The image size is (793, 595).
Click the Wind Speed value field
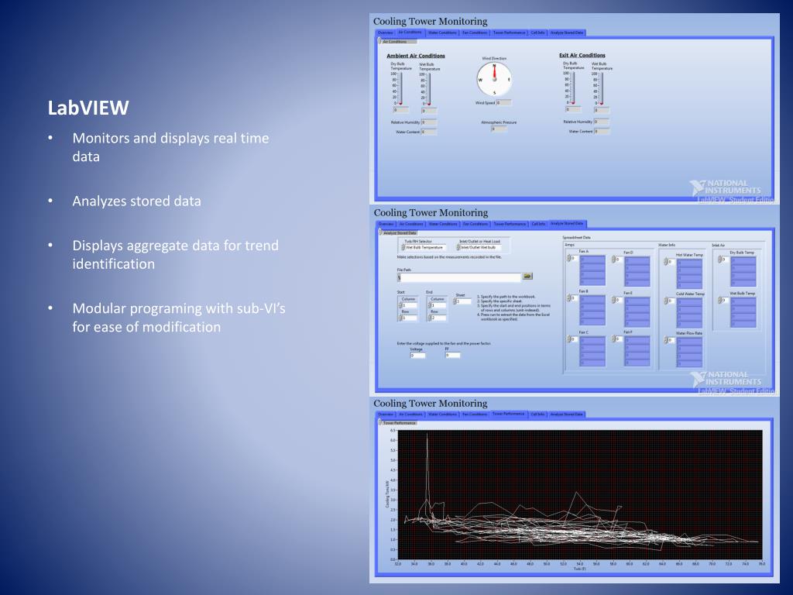503,103
